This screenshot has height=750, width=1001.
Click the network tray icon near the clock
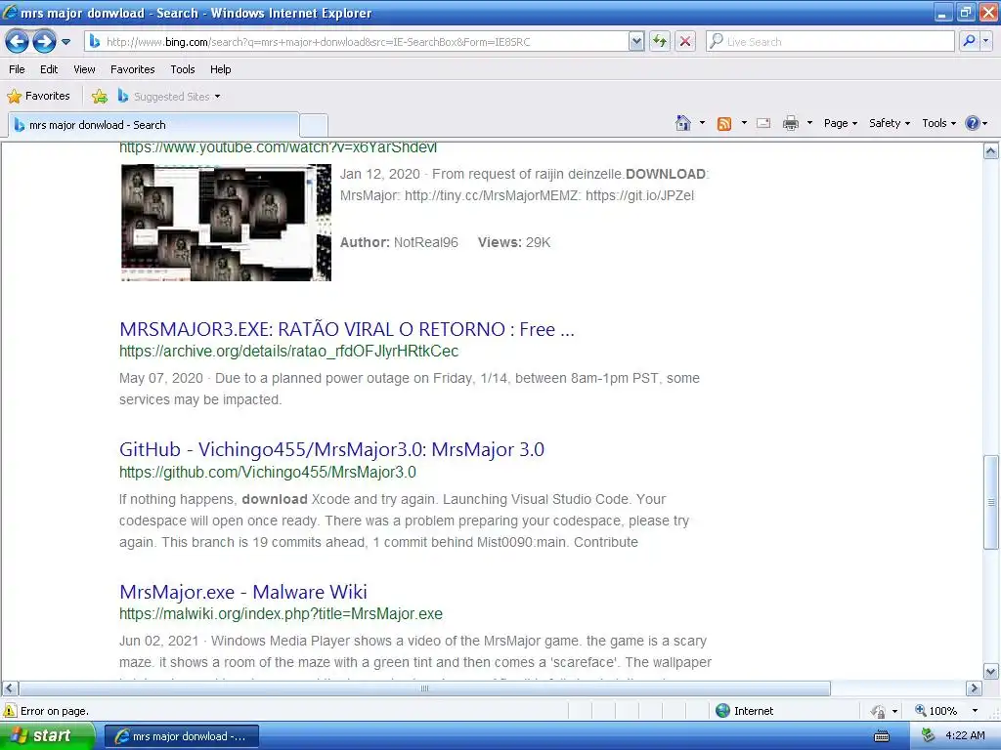pyautogui.click(x=928, y=735)
